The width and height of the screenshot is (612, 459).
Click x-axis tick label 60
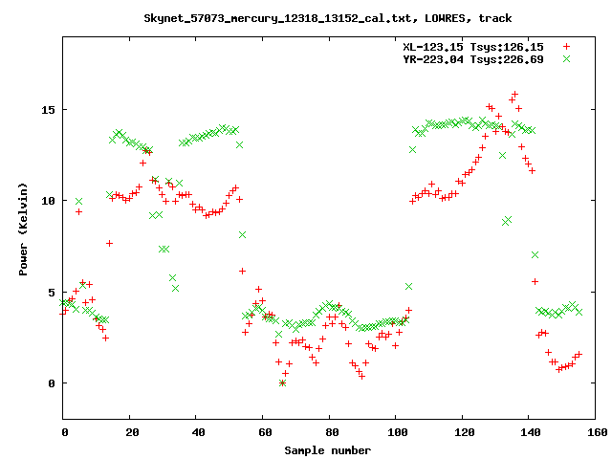pos(265,432)
